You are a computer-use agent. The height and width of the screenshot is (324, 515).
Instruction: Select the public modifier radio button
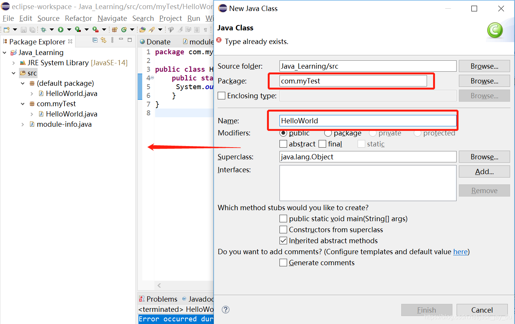point(283,133)
